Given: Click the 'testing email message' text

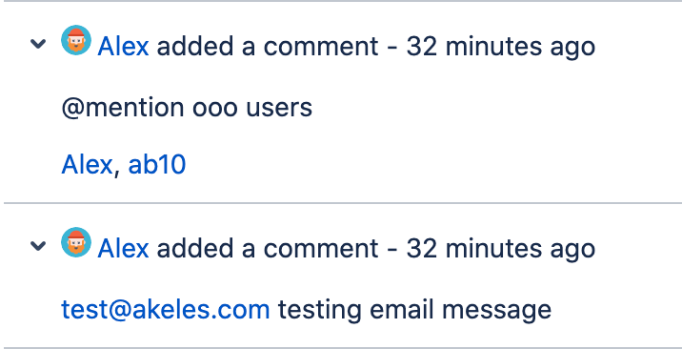Looking at the screenshot, I should (x=414, y=310).
